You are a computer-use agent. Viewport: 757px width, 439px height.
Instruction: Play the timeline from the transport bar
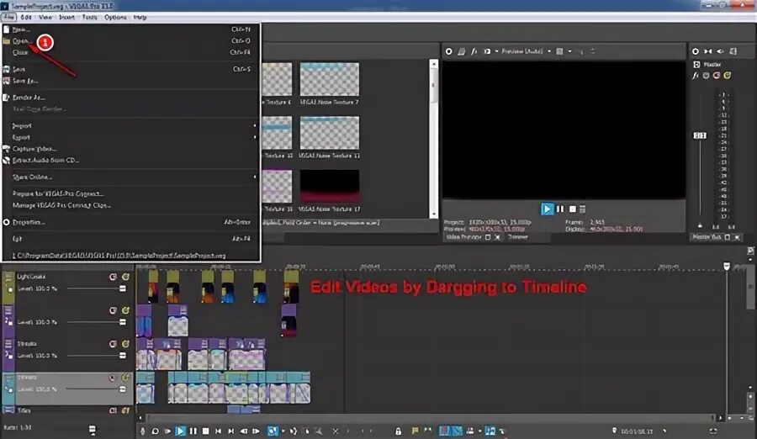click(x=180, y=431)
